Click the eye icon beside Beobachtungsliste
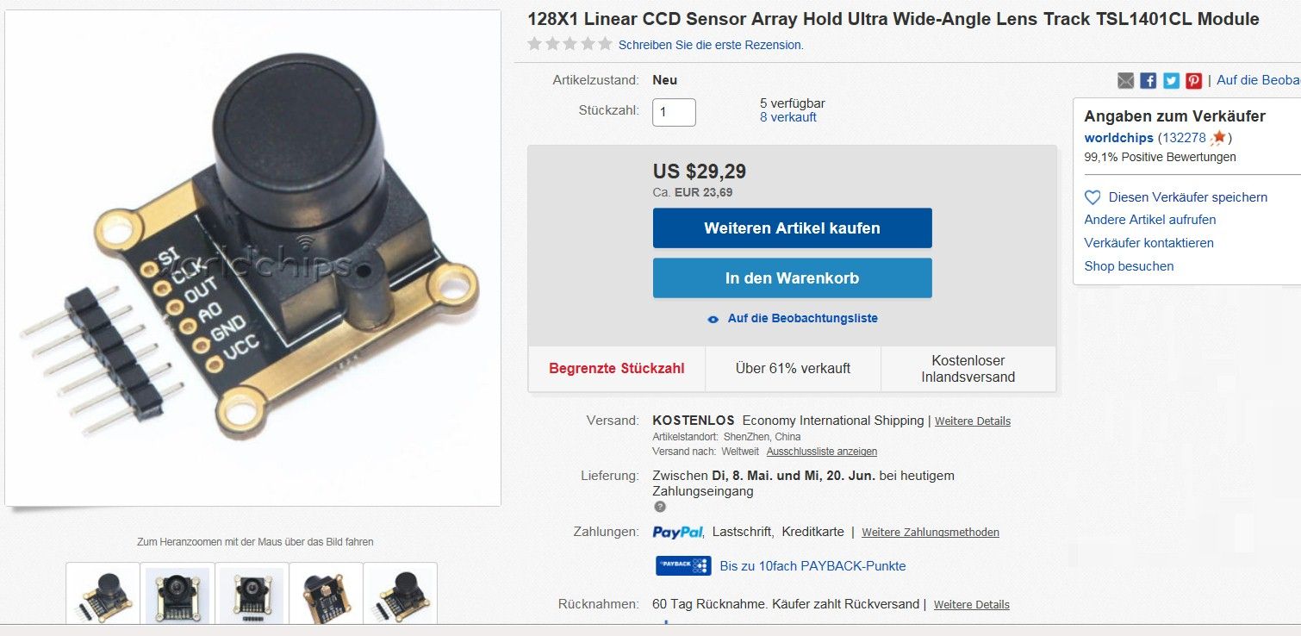The width and height of the screenshot is (1301, 636). (x=713, y=319)
